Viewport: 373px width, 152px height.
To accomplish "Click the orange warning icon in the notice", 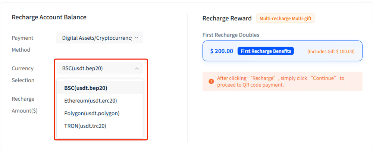I will 211,81.
